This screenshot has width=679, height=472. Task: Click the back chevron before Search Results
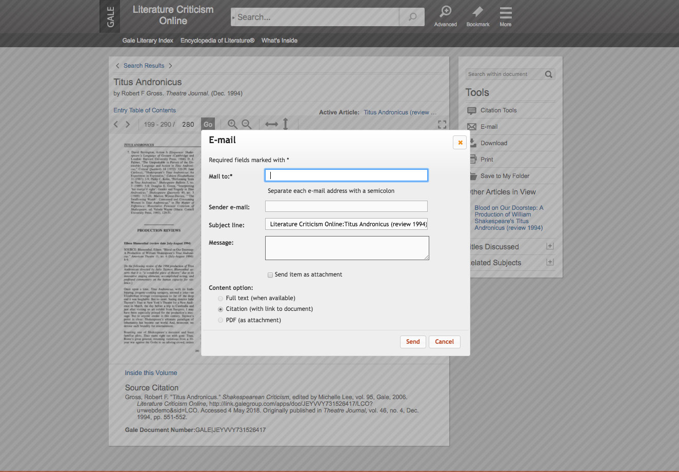[x=117, y=66]
